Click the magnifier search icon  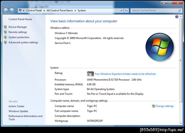(x=180, y=10)
